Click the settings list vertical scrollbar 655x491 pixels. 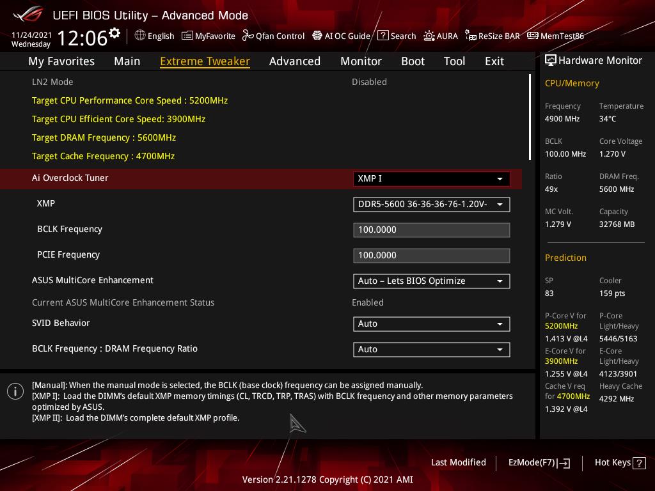tap(530, 117)
